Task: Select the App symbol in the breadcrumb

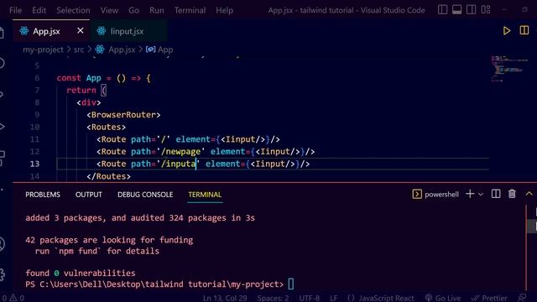Action: point(165,49)
